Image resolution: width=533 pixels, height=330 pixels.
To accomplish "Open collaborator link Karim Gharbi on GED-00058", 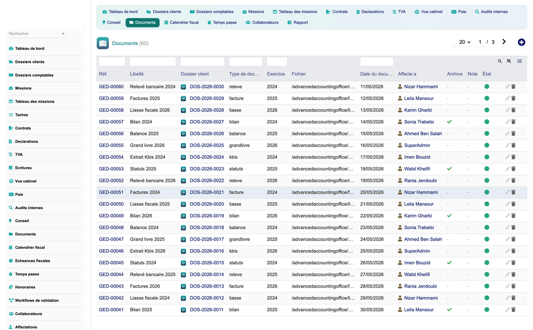I will pos(418,110).
